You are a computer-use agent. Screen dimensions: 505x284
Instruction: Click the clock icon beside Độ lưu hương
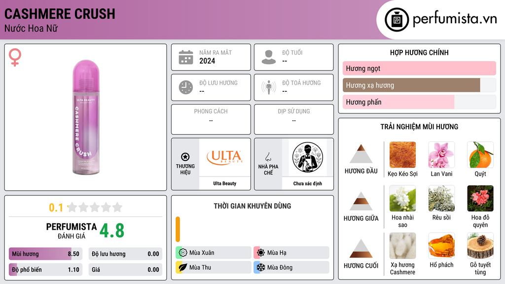pos(186,87)
